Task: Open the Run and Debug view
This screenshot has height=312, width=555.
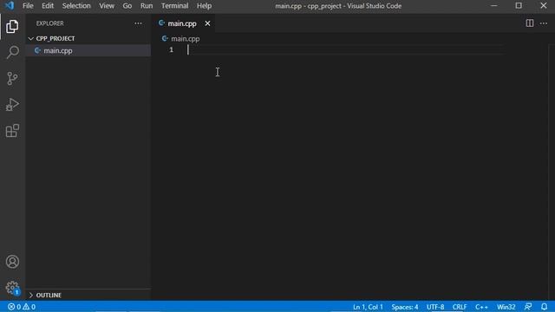Action: pos(12,105)
